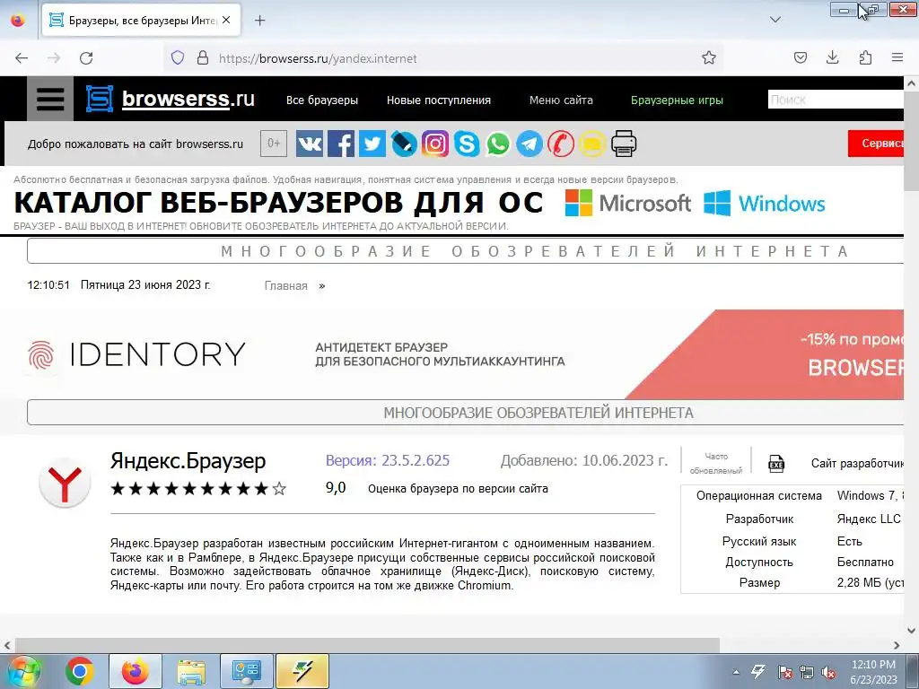Click Яндекс.Браузер heading text
The image size is (919, 689).
[x=188, y=461]
